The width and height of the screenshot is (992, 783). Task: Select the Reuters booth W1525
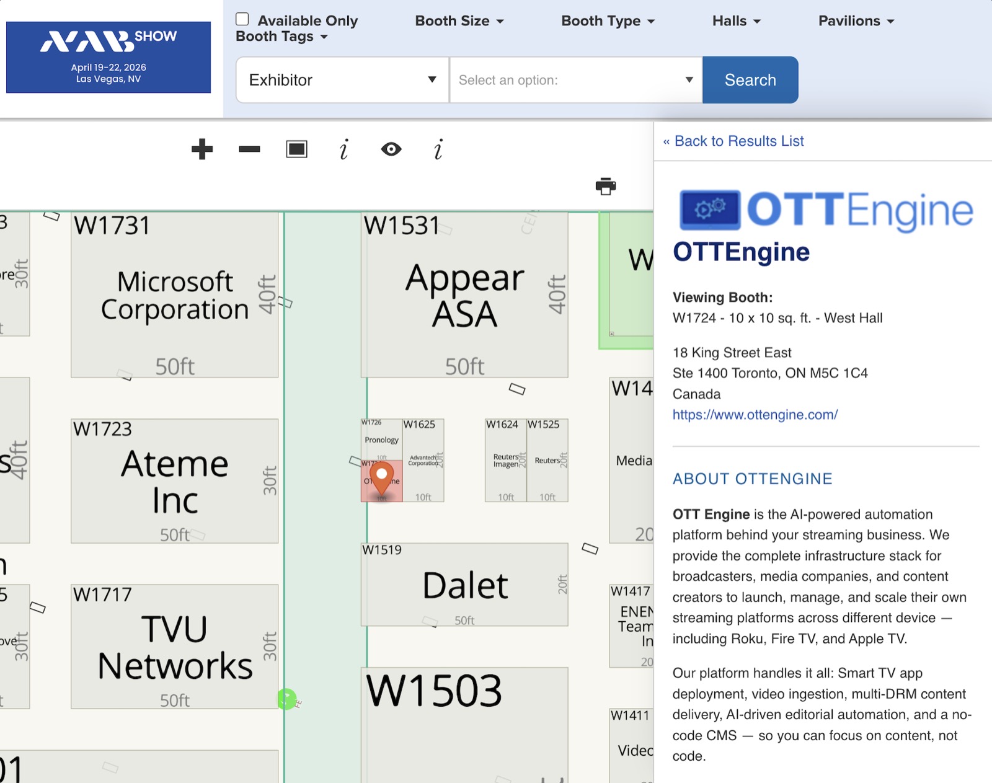547,461
